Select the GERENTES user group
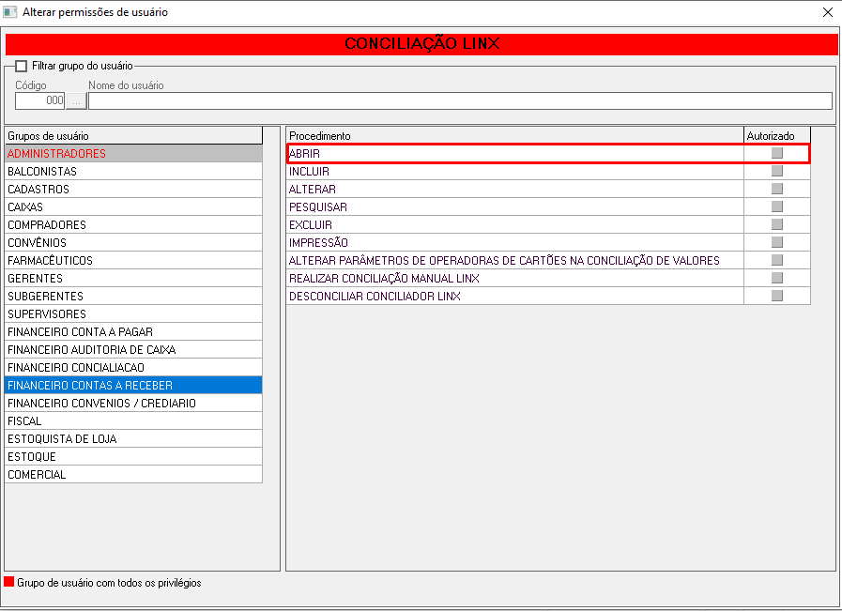 pyautogui.click(x=133, y=278)
